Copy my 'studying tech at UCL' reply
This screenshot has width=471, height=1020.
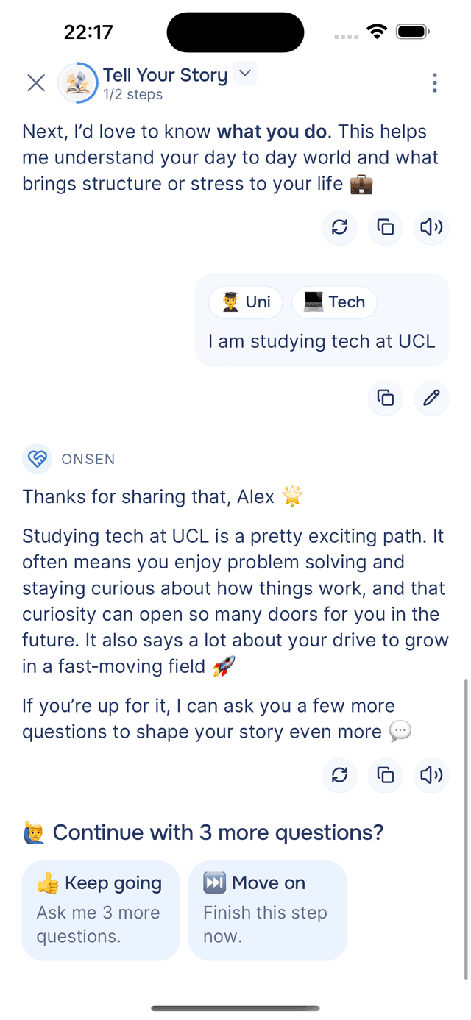(x=386, y=398)
